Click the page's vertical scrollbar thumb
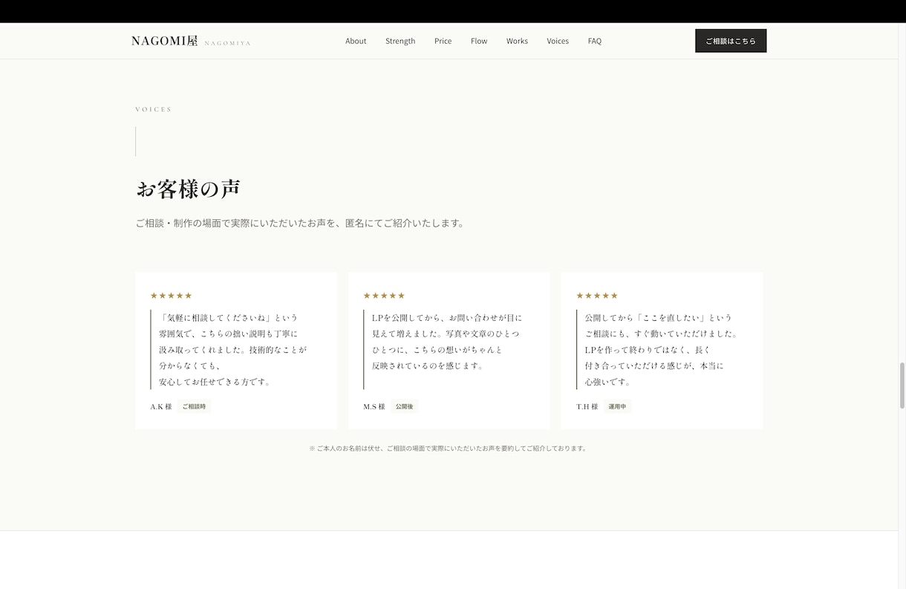The height and width of the screenshot is (589, 906). pos(902,385)
